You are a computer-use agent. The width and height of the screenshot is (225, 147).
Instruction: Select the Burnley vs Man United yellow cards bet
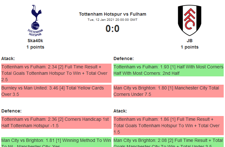(56, 91)
